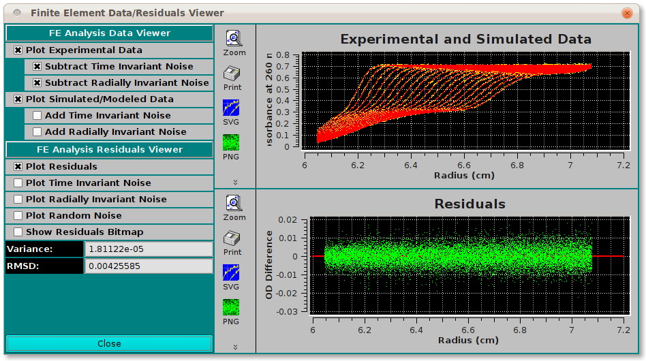The image size is (646, 361).
Task: Enable Add Time Invariant Noise
Action: (x=37, y=116)
